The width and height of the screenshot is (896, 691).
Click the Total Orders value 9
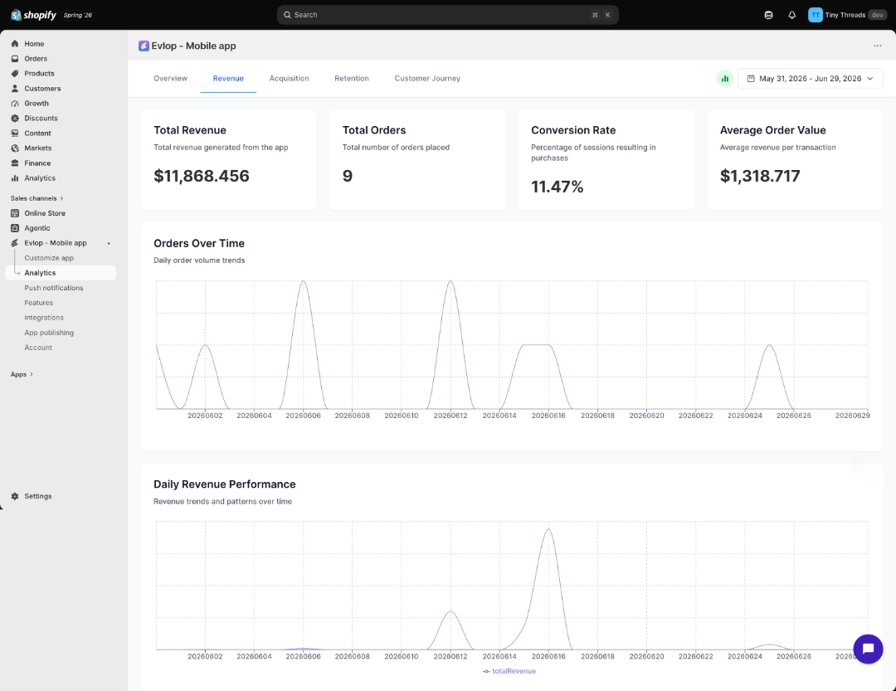pyautogui.click(x=348, y=176)
